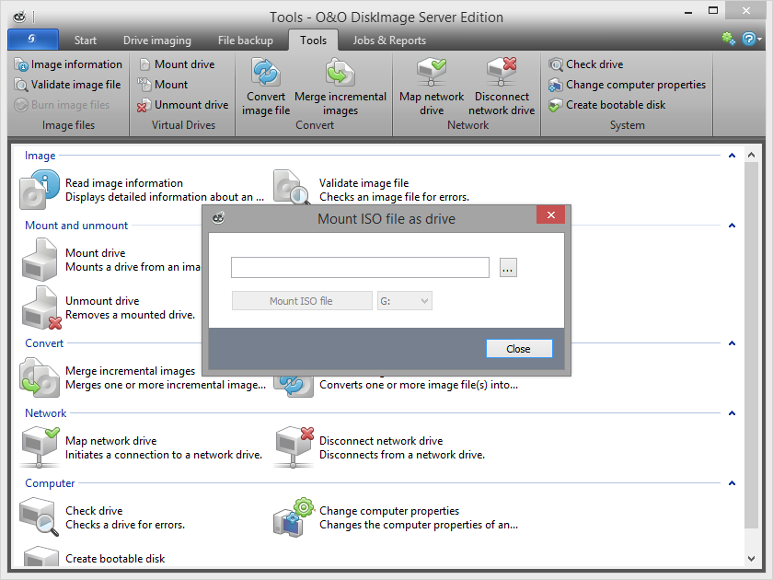Click Close in the Mount ISO dialog
Image resolution: width=773 pixels, height=580 pixels.
519,349
